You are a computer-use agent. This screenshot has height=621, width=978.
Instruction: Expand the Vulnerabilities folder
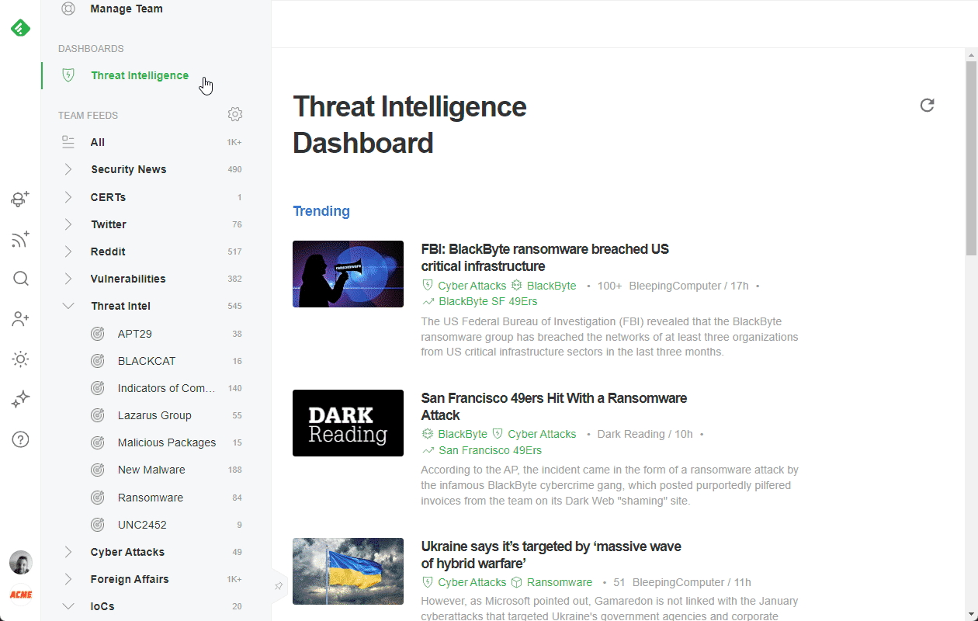(x=68, y=279)
